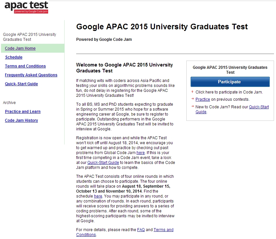Click the arrow bullet beside Practice

point(193,99)
